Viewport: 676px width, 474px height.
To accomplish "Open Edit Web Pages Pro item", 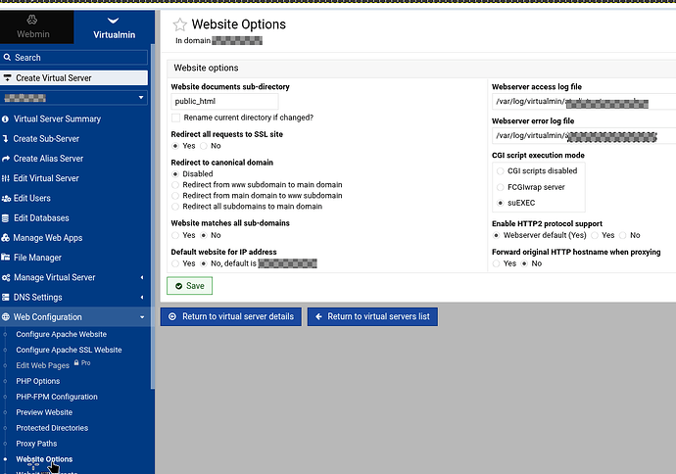I will (43, 365).
